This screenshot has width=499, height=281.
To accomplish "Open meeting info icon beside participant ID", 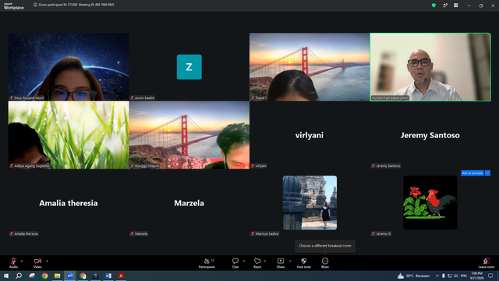I will 35,5.
